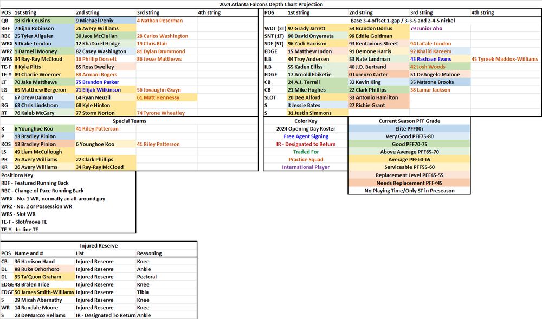Screen dimensions: 542x319
Task: Click '8 Kyle Pitts' tight end cell
Action: coord(44,67)
